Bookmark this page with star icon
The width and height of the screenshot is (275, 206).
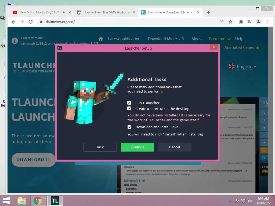(x=230, y=22)
